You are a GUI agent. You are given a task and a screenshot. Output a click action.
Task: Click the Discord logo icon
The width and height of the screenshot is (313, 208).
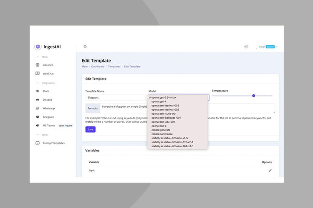click(x=38, y=100)
